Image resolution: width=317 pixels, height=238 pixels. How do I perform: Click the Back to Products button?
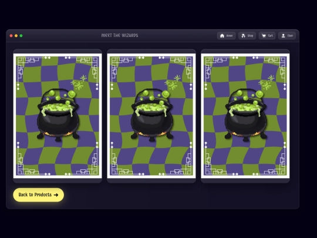coord(39,195)
